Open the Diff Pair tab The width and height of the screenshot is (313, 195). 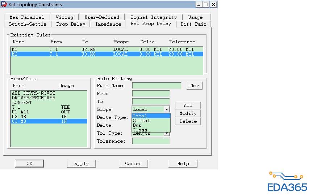[x=193, y=24]
